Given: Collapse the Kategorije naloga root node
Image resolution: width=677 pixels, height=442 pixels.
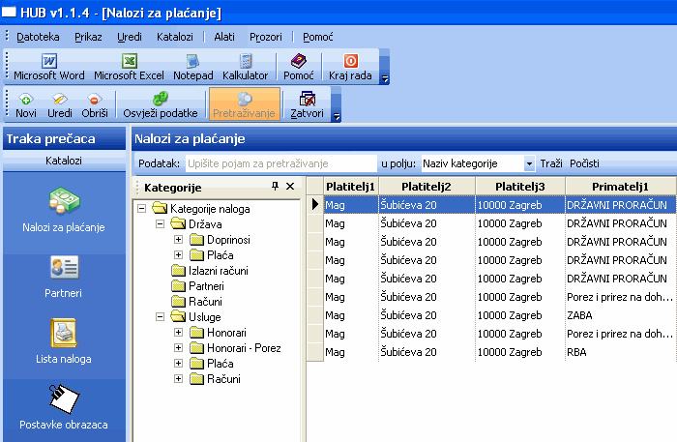Looking at the screenshot, I should [141, 209].
